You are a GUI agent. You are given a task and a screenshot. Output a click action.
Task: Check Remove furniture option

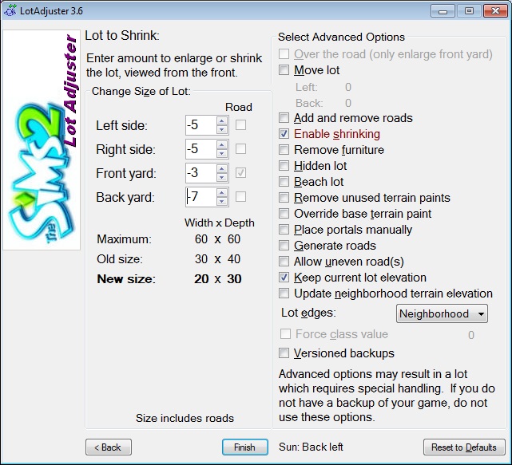tap(284, 150)
